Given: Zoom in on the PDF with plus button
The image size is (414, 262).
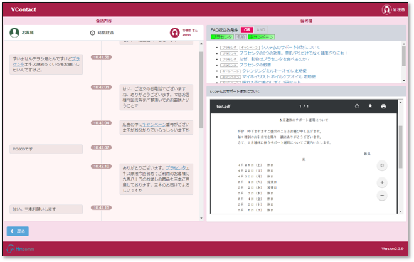Looking at the screenshot, I should pyautogui.click(x=382, y=182).
